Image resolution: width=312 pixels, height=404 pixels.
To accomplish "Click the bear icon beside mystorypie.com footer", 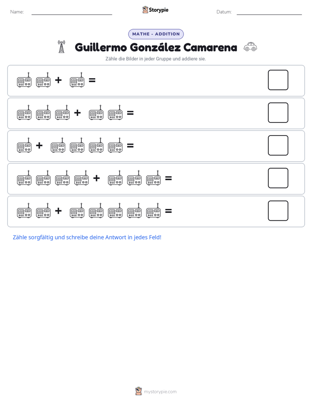I will point(139,391).
